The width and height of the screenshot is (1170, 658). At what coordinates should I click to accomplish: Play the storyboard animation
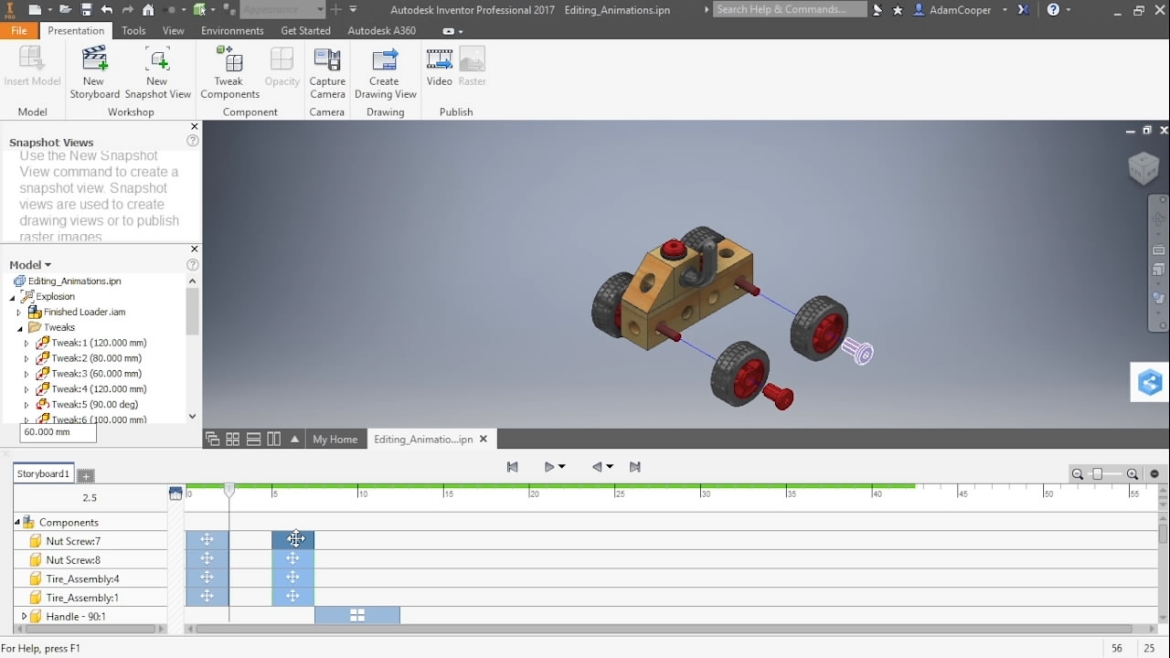click(549, 467)
